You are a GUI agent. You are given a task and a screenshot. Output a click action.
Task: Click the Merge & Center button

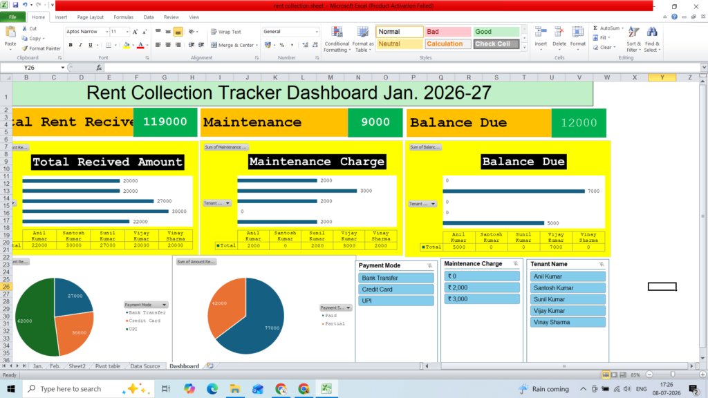click(234, 45)
